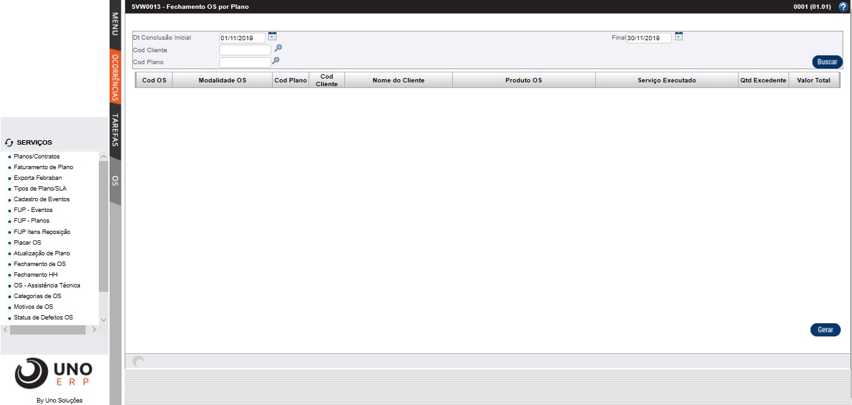Click the down chevron on the services scrollbar
Image resolution: width=852 pixels, height=405 pixels.
pyautogui.click(x=102, y=319)
